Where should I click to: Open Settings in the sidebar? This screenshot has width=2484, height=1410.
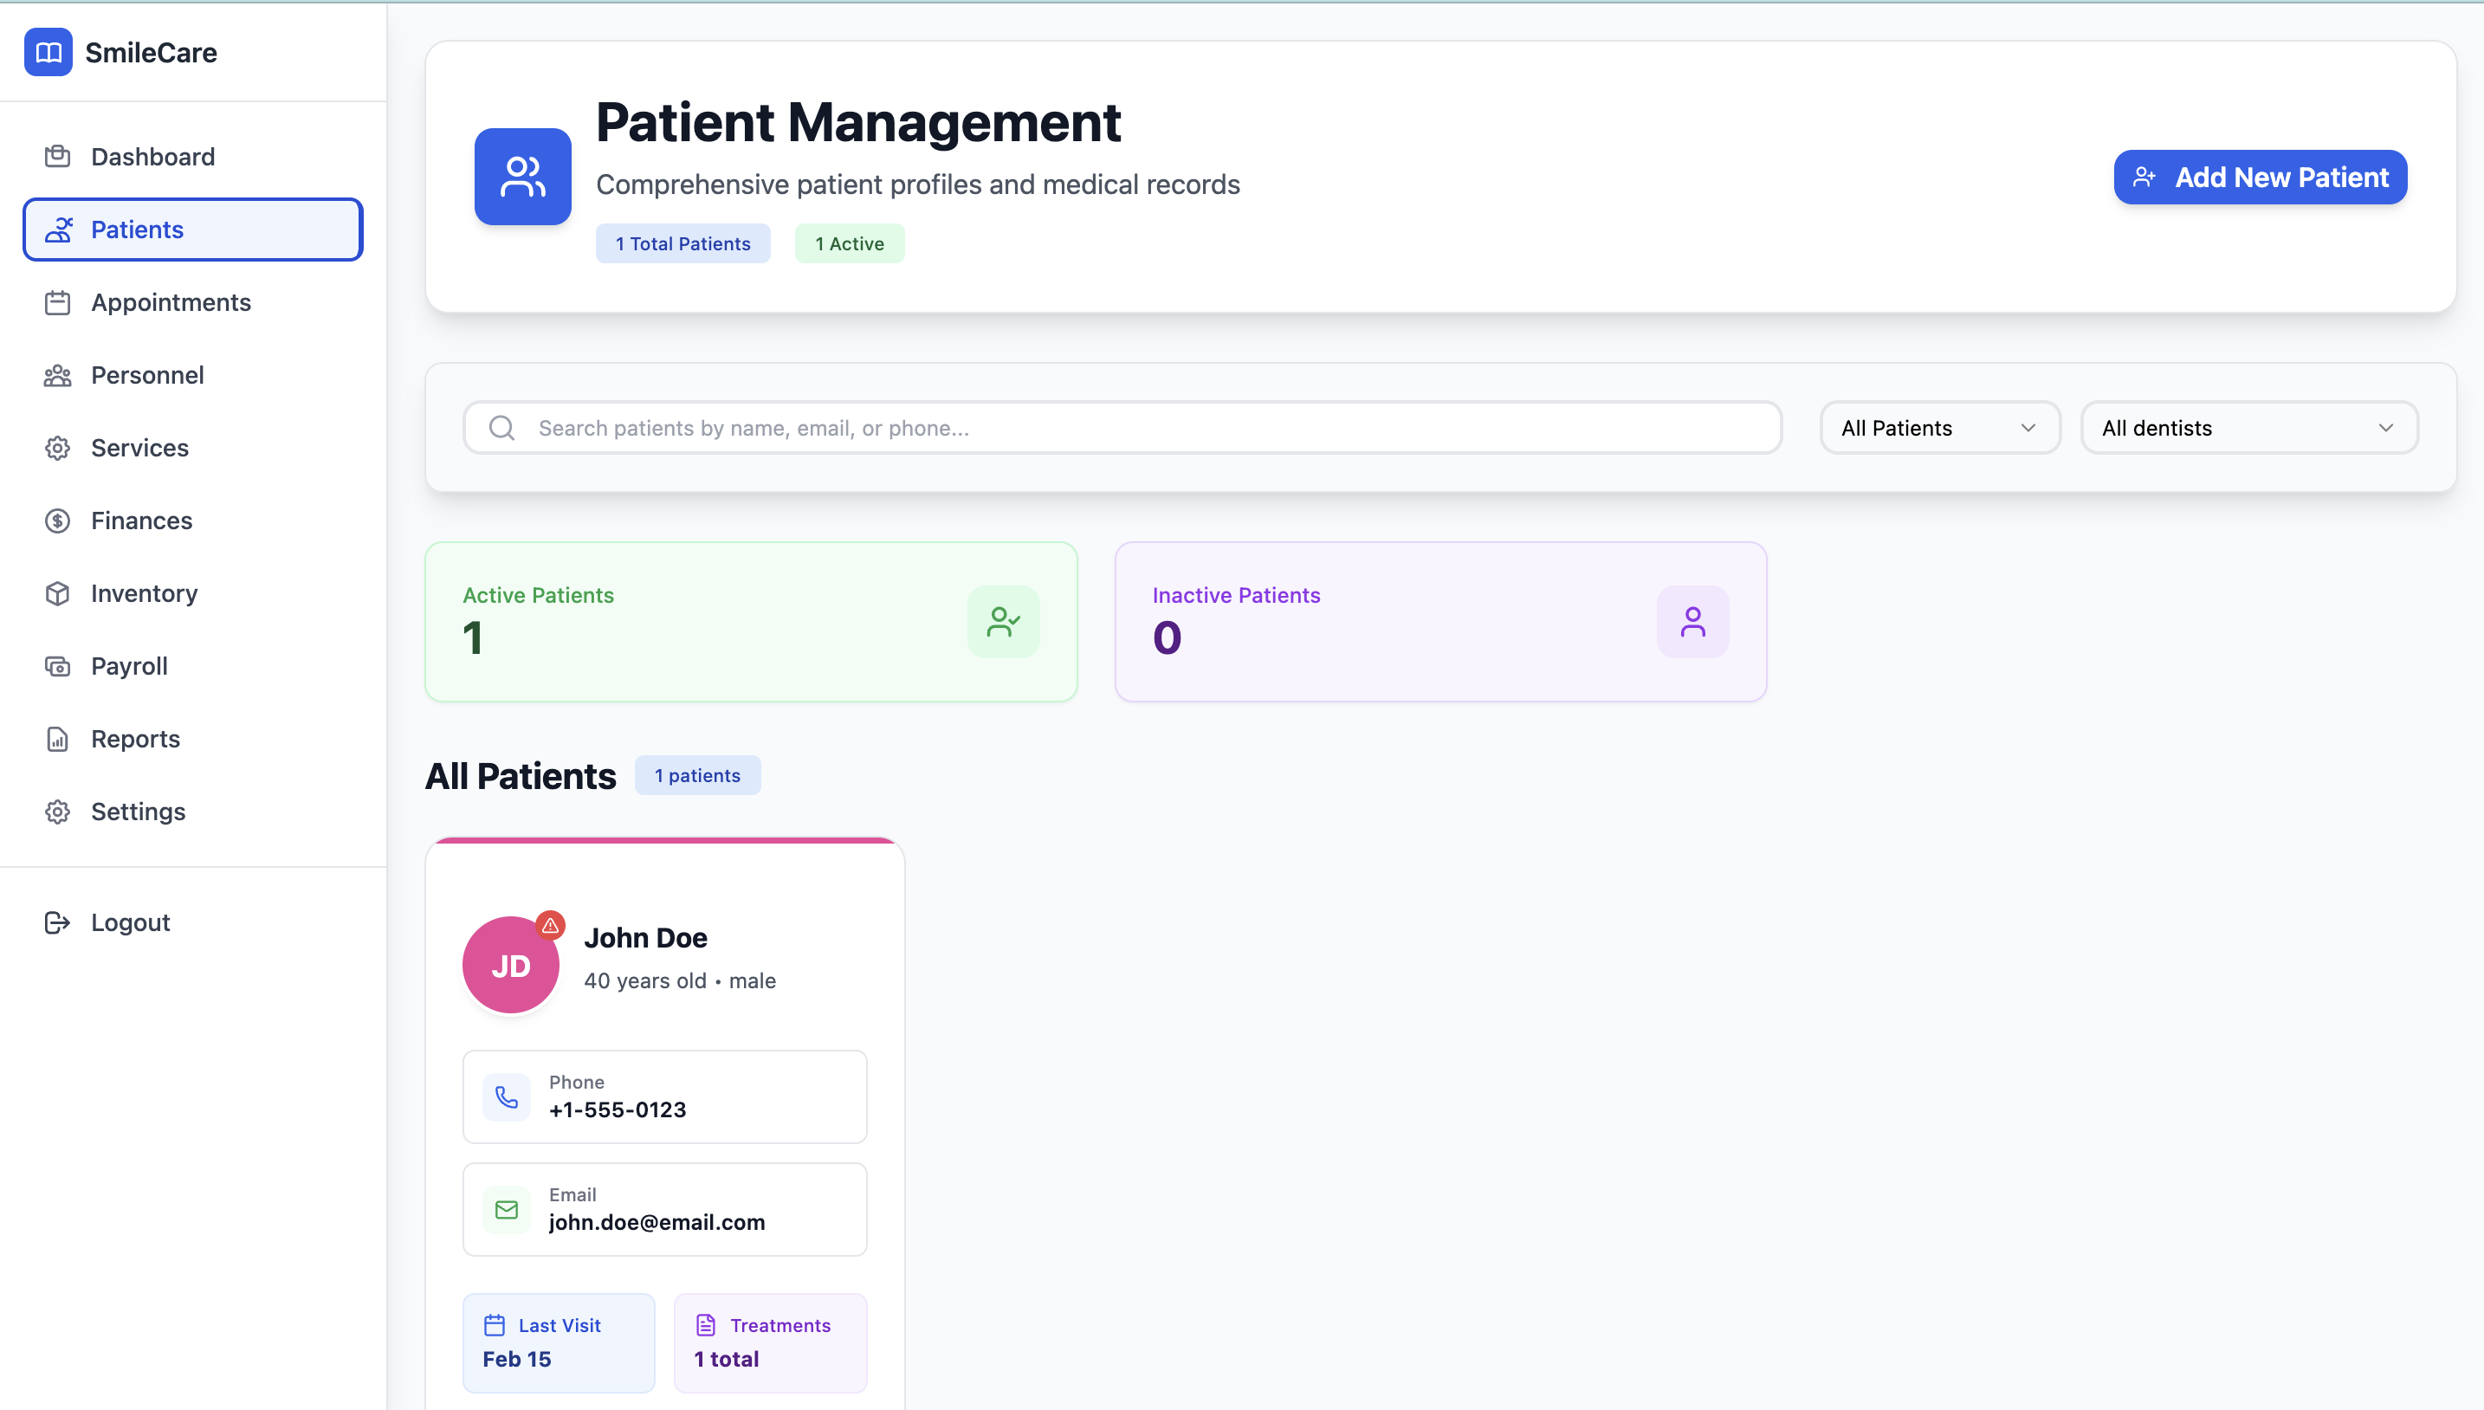click(138, 812)
